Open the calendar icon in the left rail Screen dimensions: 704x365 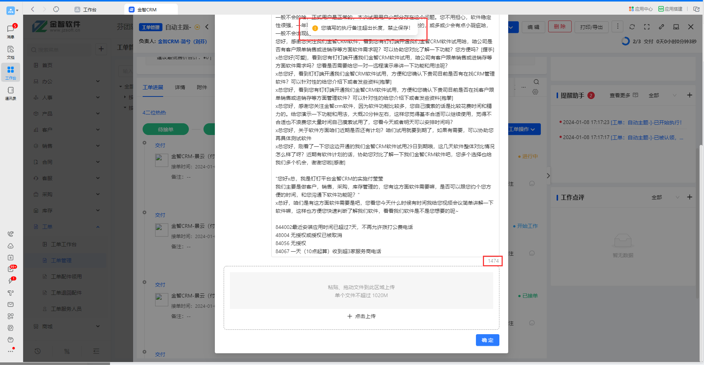(x=11, y=258)
